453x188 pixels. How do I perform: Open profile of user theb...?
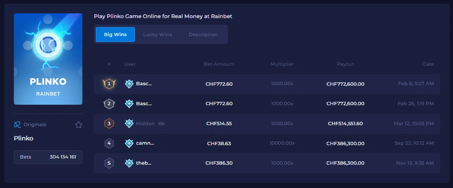pyautogui.click(x=144, y=163)
